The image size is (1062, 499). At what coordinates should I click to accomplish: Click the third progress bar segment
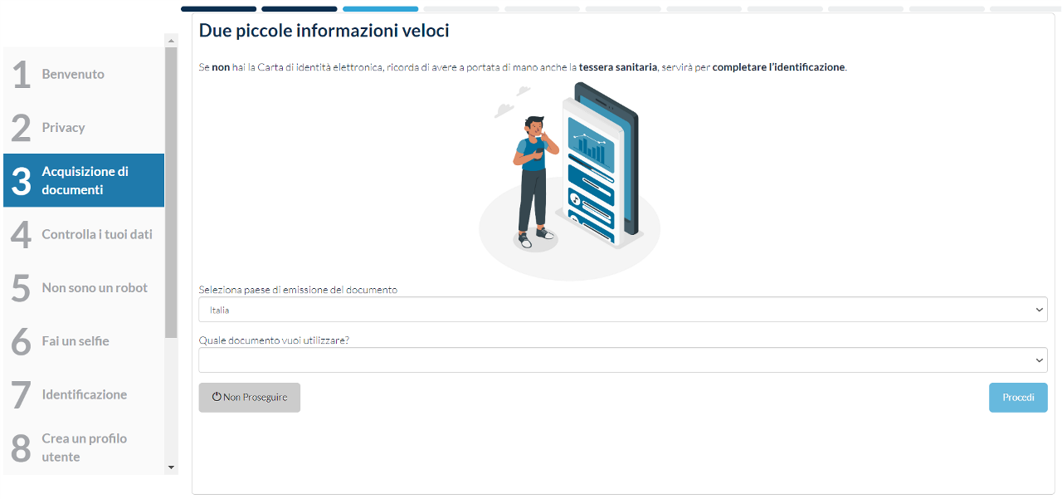(x=380, y=9)
